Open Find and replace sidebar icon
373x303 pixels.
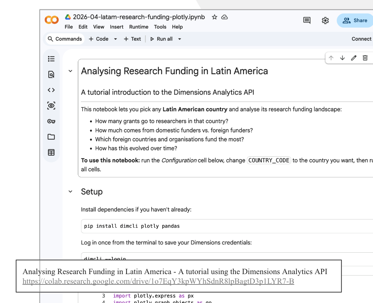[51, 74]
